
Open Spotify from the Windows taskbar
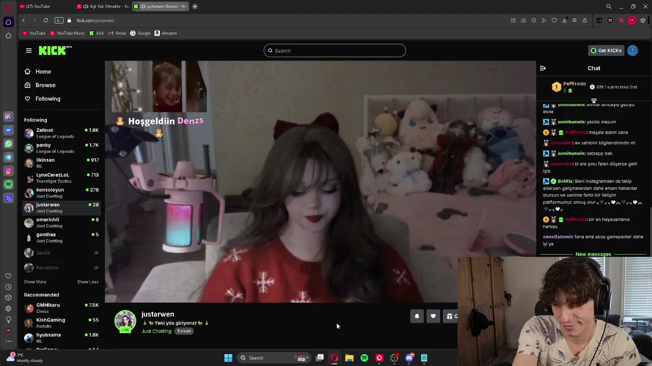[x=364, y=358]
